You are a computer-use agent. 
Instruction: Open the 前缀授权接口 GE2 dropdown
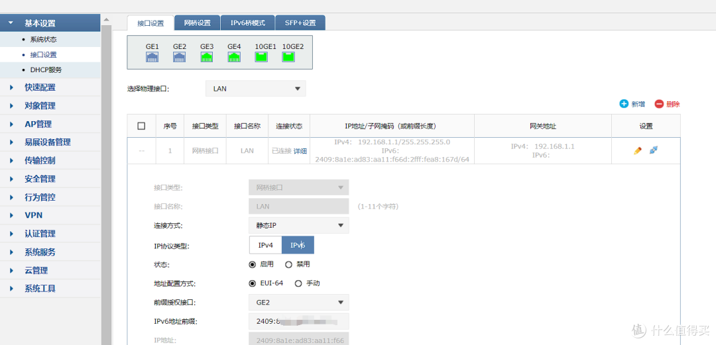(299, 302)
